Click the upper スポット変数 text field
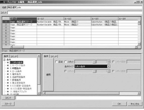Screen dimensions: 144x110 coord(134,62)
